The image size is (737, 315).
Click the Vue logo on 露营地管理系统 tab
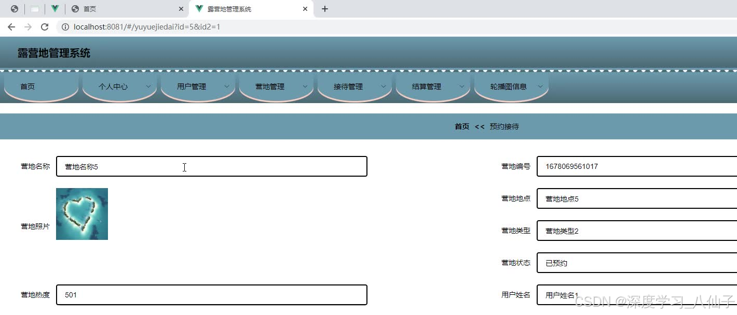pyautogui.click(x=198, y=9)
